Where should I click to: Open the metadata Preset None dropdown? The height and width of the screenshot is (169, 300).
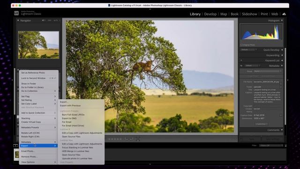(x=268, y=71)
